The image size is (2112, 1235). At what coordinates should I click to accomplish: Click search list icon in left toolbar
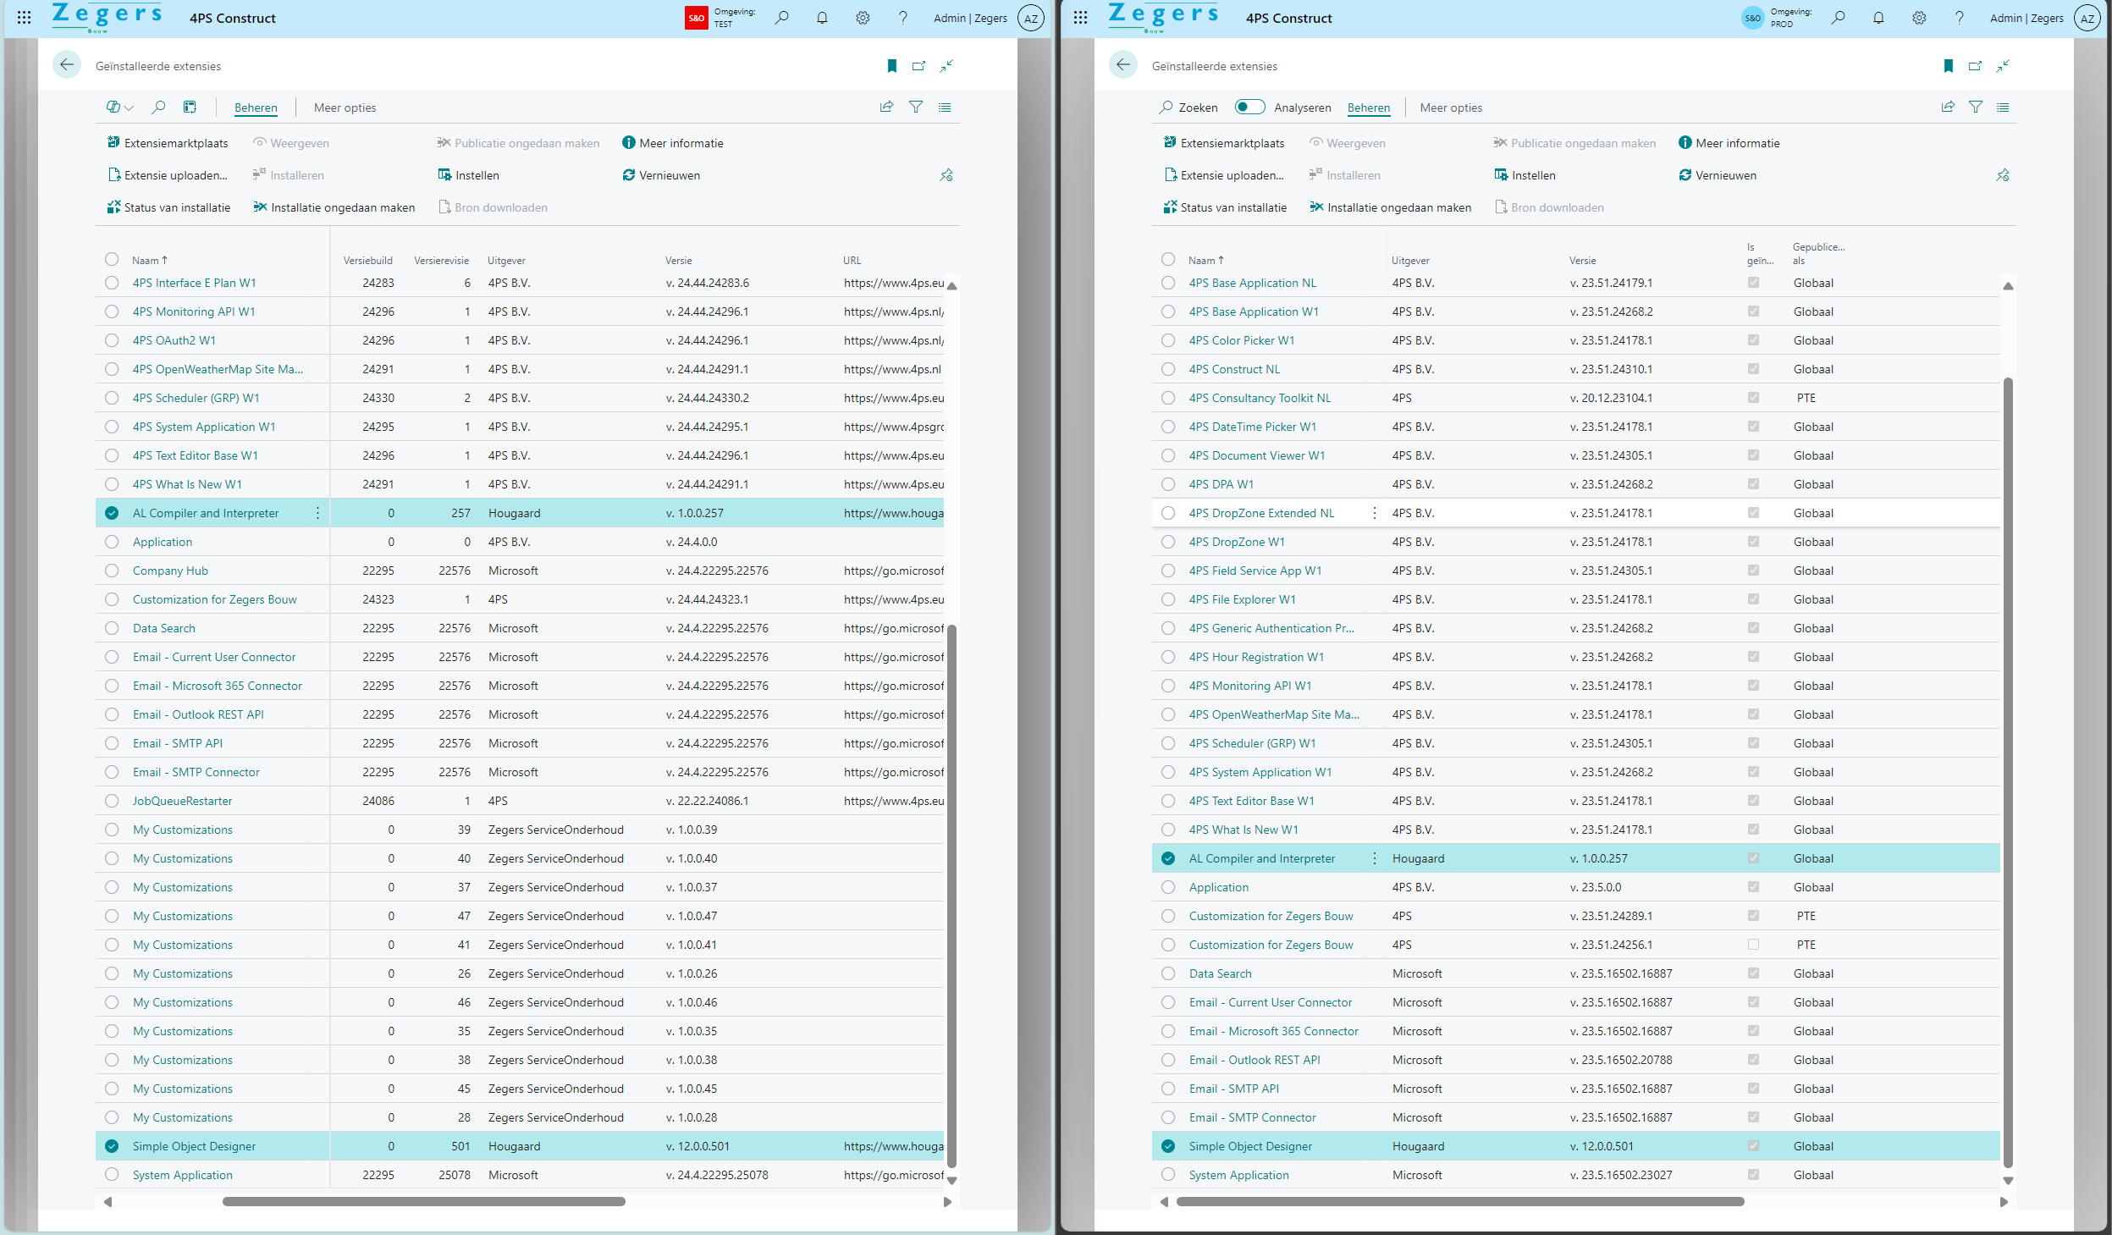[158, 108]
